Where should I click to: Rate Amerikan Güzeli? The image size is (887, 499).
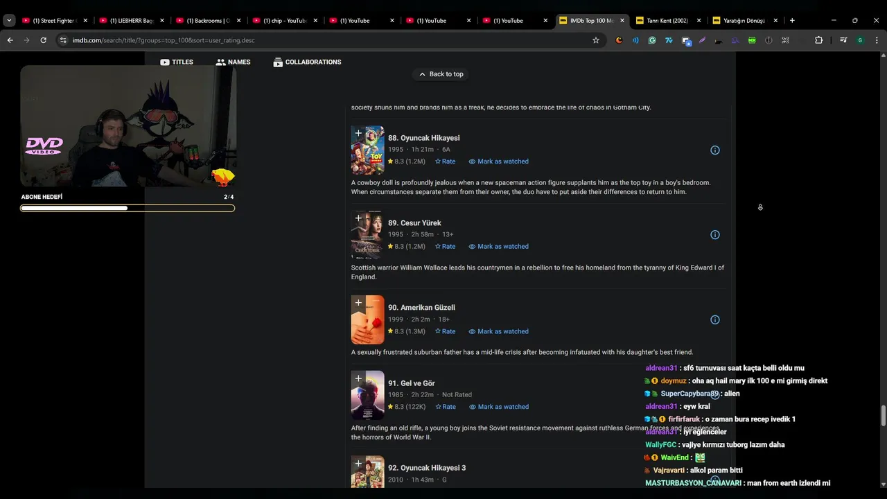coord(445,331)
